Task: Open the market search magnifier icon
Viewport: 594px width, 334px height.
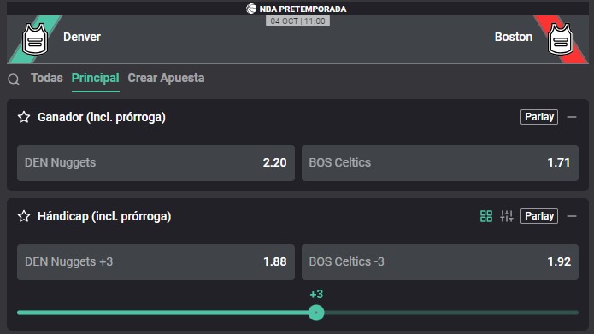Action: pos(14,79)
